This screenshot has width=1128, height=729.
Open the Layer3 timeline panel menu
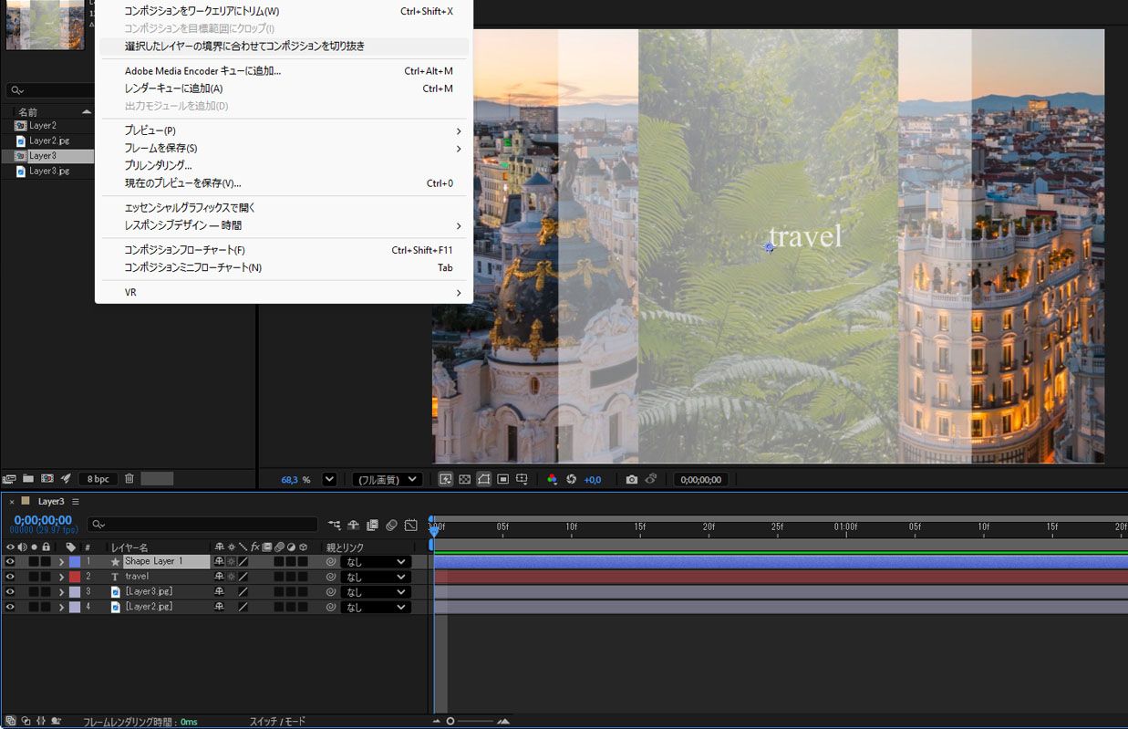[x=76, y=502]
